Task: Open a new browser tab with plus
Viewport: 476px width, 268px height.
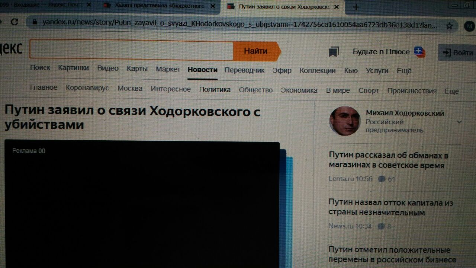Action: coord(356,7)
